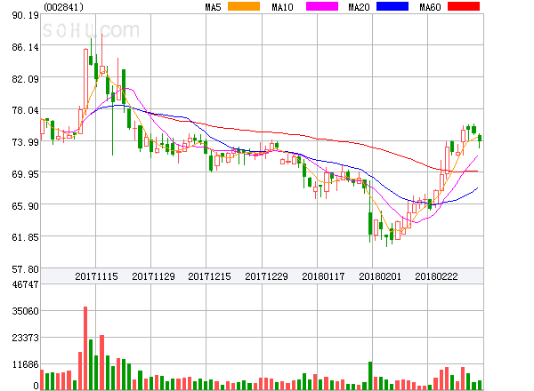Viewport: 534px width, 391px height.
Task: Click the 20171215 date label
Action: click(x=209, y=276)
